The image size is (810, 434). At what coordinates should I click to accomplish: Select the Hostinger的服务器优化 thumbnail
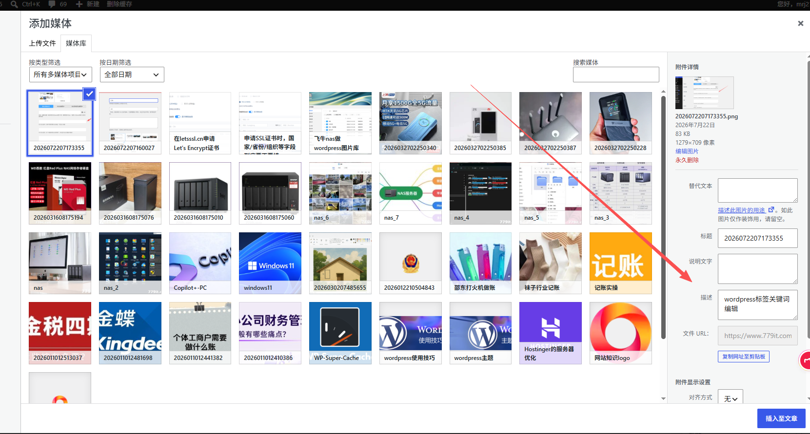pyautogui.click(x=551, y=333)
